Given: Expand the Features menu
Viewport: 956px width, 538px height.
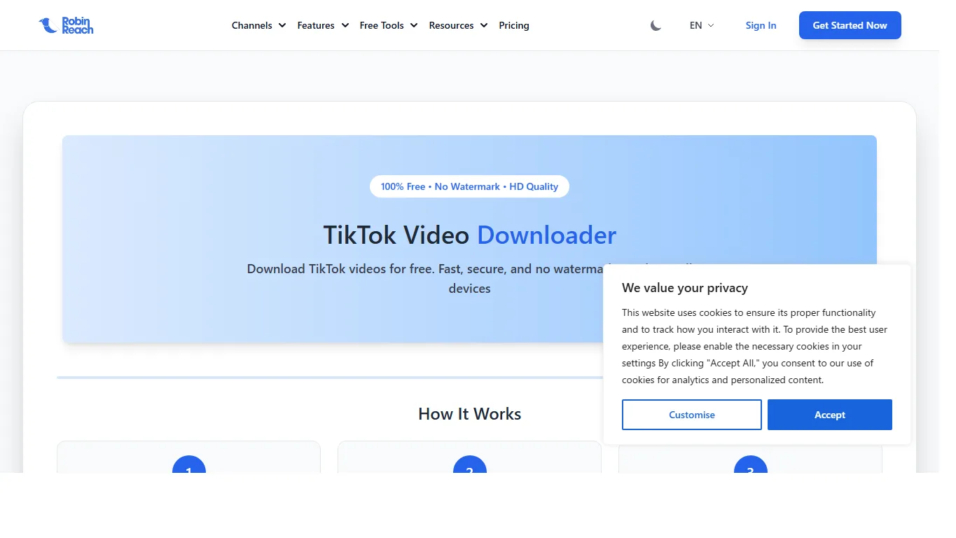Looking at the screenshot, I should pyautogui.click(x=323, y=25).
